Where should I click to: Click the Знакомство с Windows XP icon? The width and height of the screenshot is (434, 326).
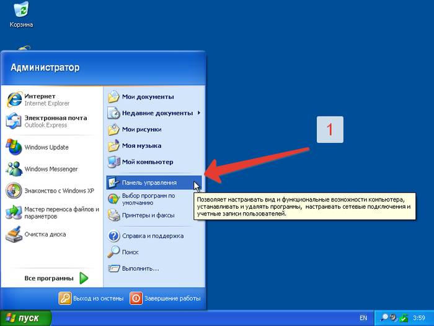(14, 191)
